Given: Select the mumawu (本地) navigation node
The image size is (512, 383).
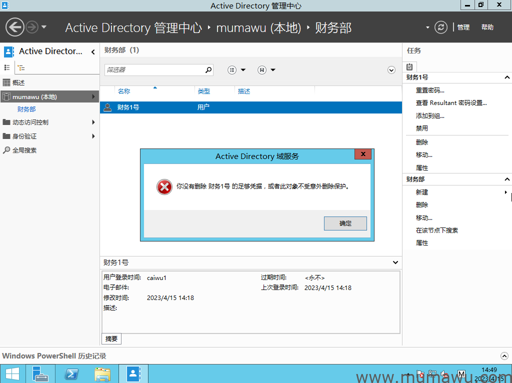Looking at the screenshot, I should pos(49,96).
